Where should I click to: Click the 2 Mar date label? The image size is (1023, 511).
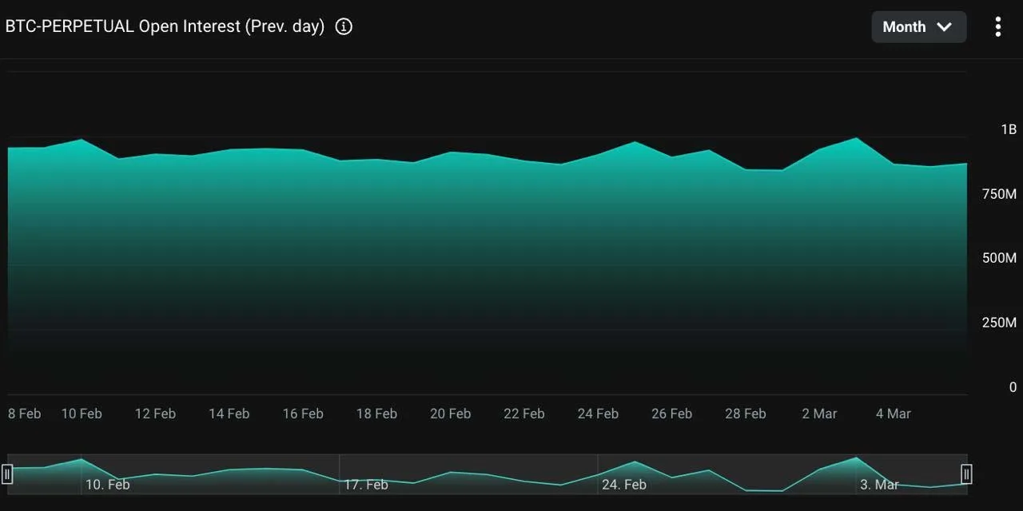[820, 414]
